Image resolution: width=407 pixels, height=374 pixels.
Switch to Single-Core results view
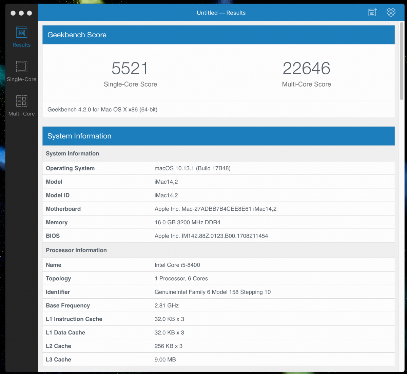tap(21, 72)
